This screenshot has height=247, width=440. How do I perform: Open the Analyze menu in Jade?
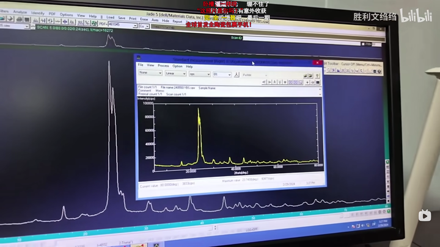[x=20, y=12]
